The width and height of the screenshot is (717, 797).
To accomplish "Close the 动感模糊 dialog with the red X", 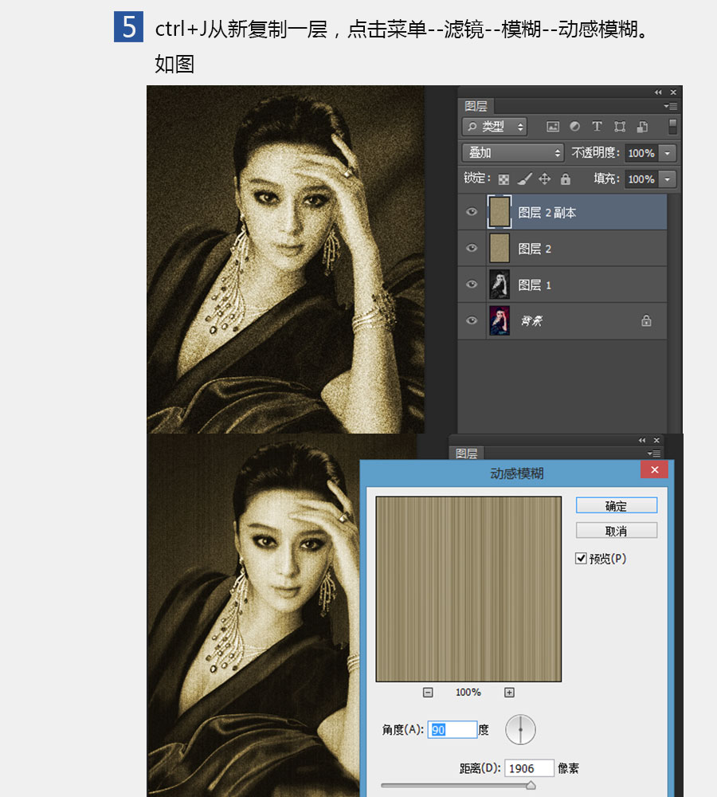I will point(655,469).
